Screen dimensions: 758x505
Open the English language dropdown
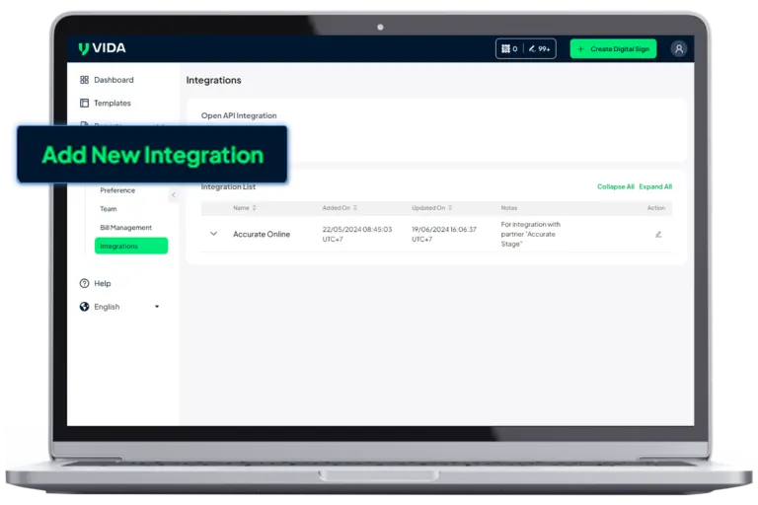click(x=119, y=307)
